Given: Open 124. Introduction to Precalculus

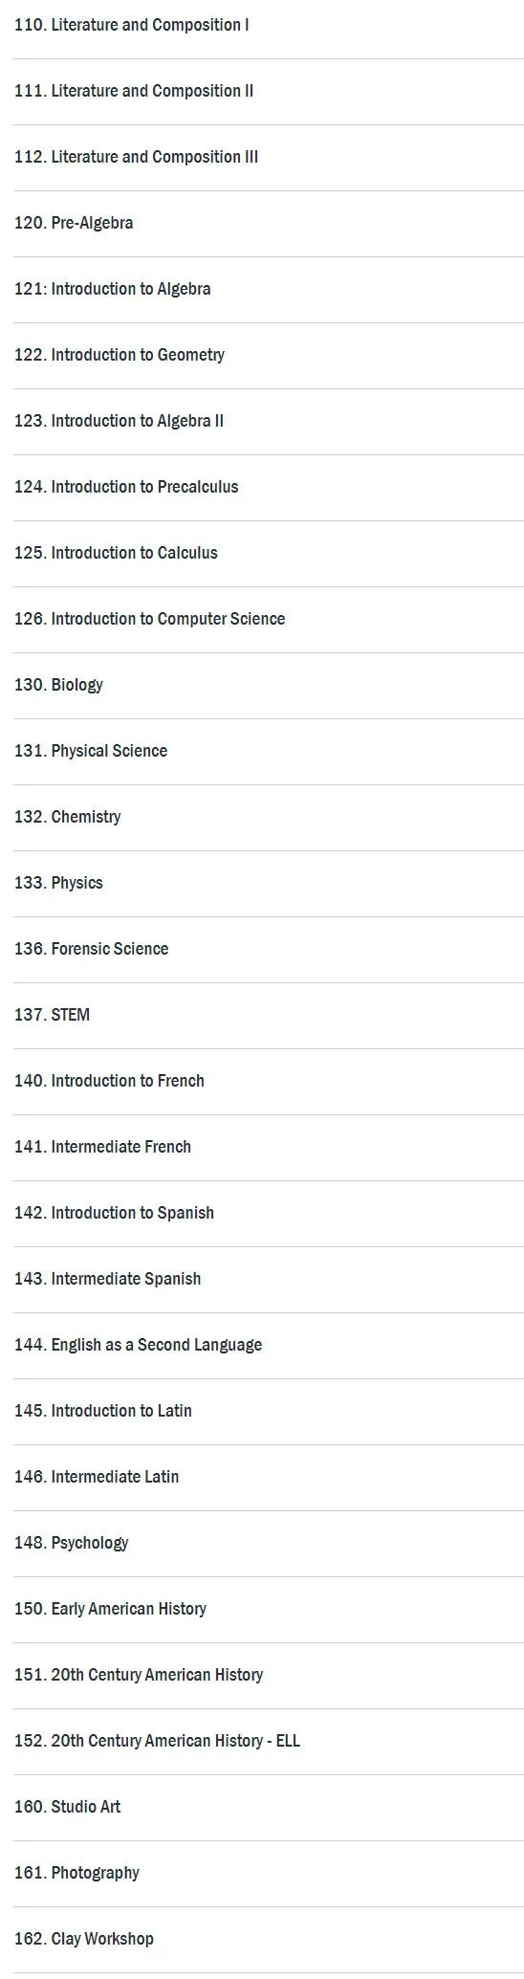Looking at the screenshot, I should point(126,487).
